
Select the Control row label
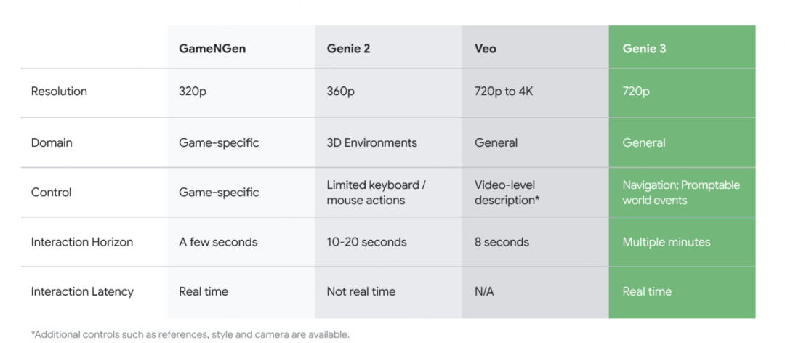[52, 193]
